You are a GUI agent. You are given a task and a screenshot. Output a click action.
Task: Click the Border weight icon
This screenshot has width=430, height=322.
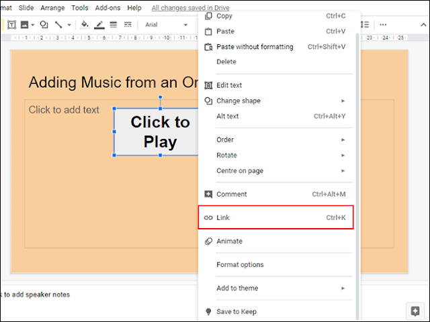[x=114, y=25]
